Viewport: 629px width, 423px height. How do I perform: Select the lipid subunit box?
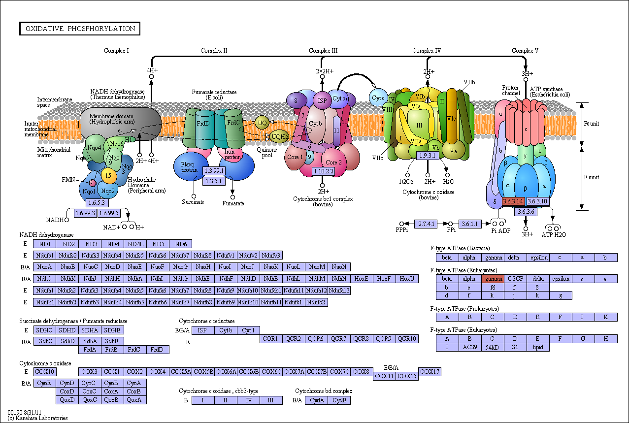pyautogui.click(x=538, y=347)
